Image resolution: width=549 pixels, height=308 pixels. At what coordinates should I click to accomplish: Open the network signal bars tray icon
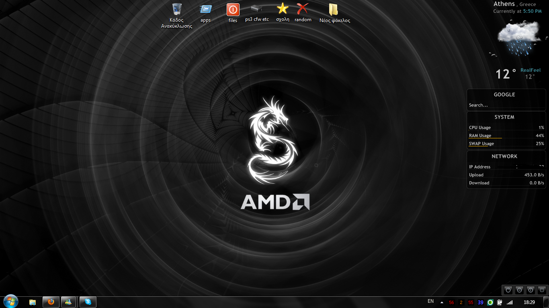(x=510, y=302)
